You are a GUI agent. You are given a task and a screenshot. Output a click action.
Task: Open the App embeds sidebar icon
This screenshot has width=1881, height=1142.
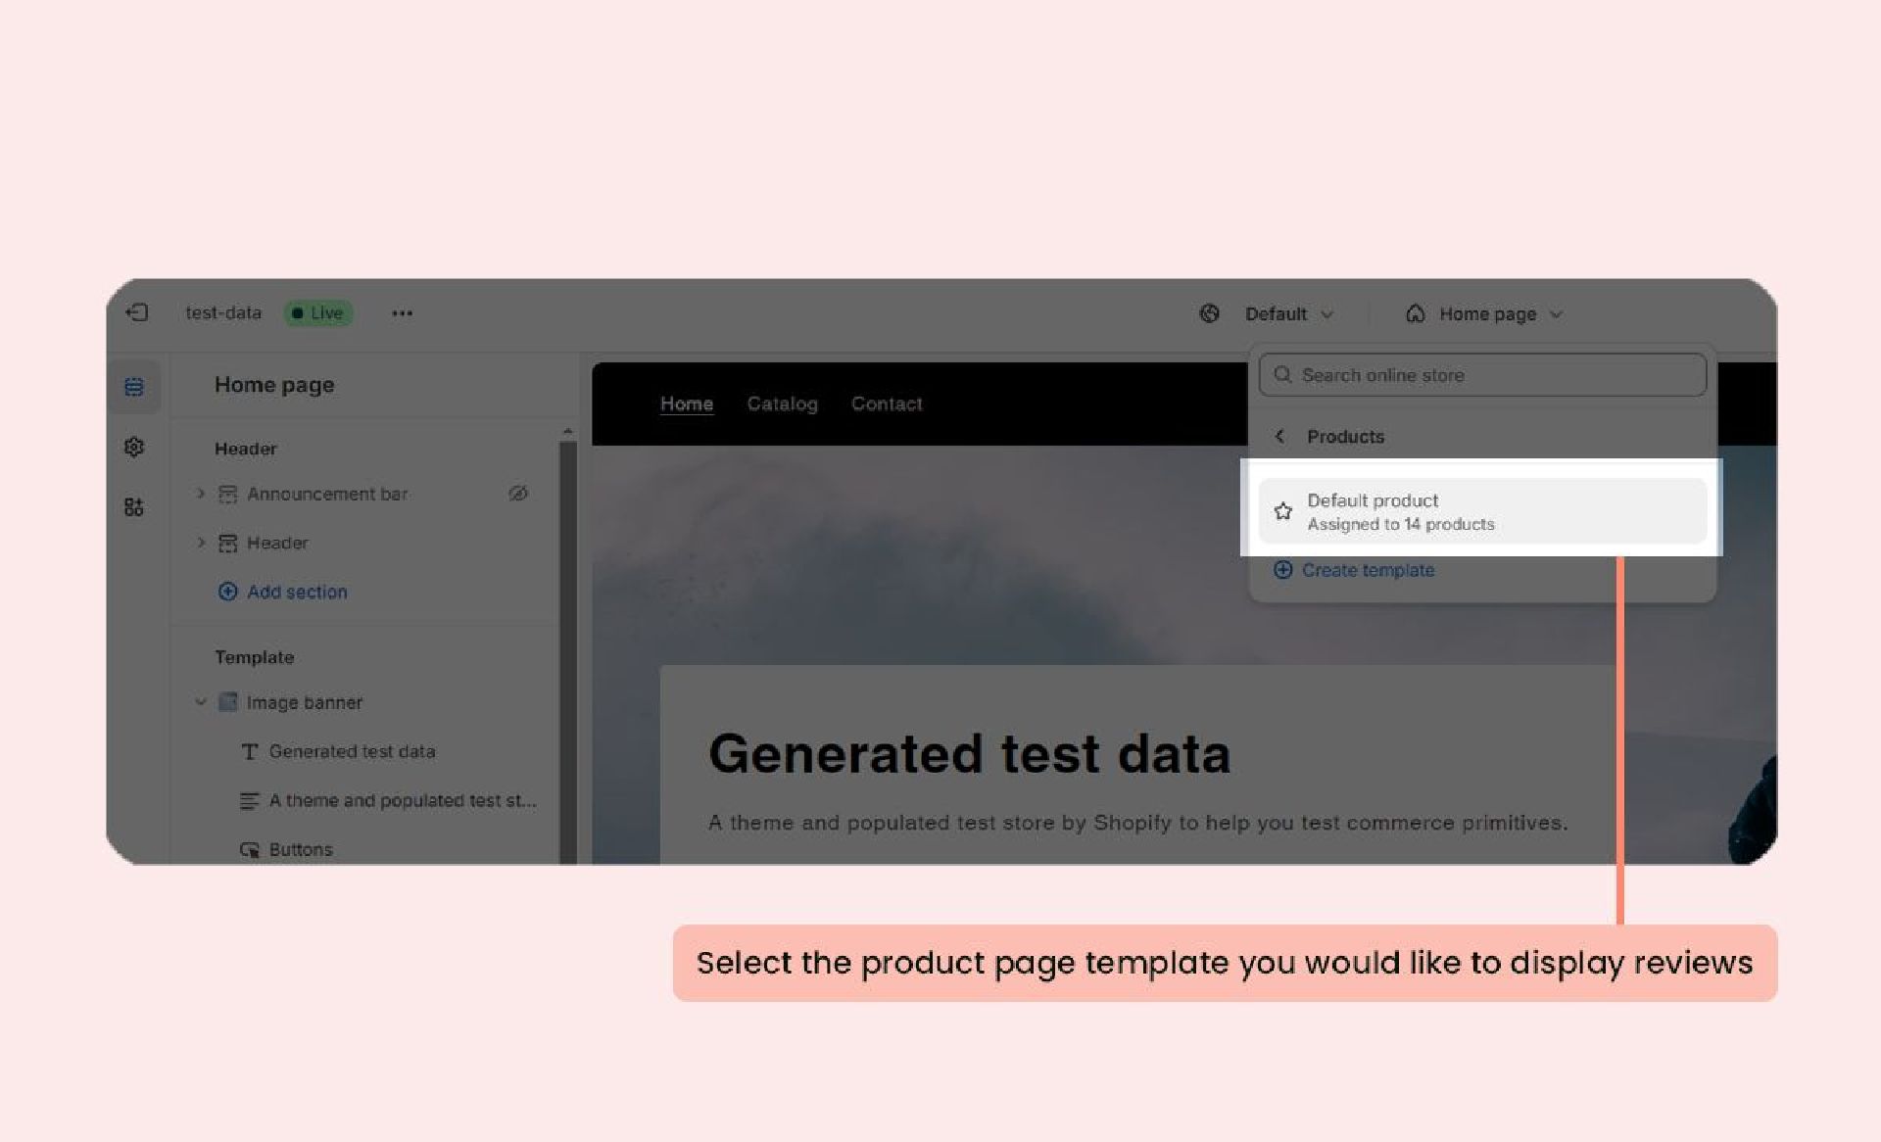pos(134,506)
